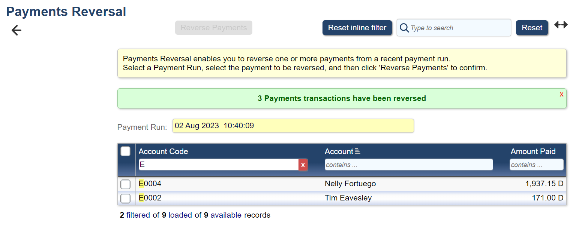Click the Amount Paid filter field
576x227 pixels.
coord(536,165)
